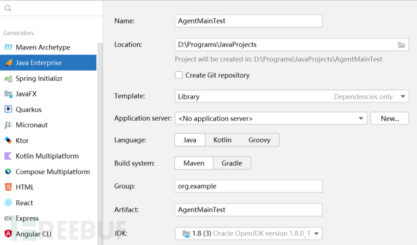
Task: Click the Artifact input field
Action: pos(248,209)
